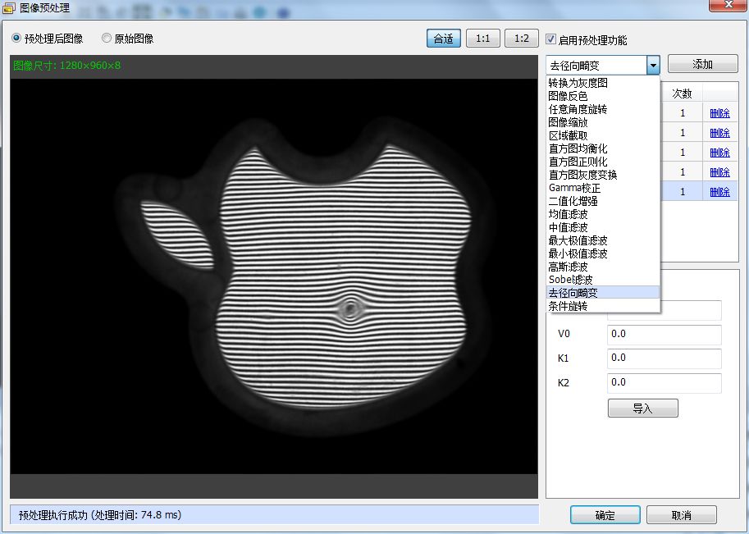Screen dimensions: 749x534
Task: Focus the K2 input field
Action: [664, 382]
